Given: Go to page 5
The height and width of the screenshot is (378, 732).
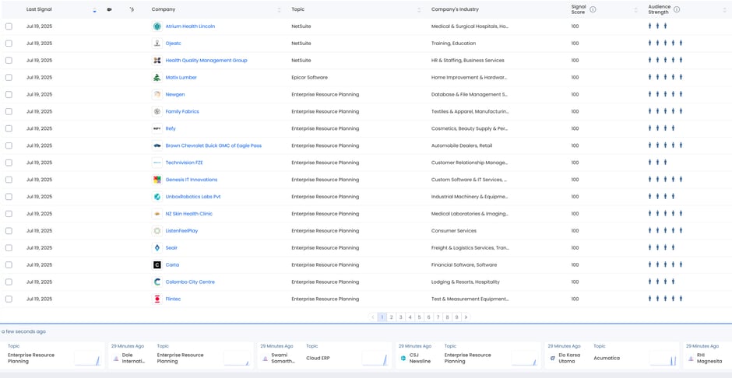Looking at the screenshot, I should click(x=419, y=317).
